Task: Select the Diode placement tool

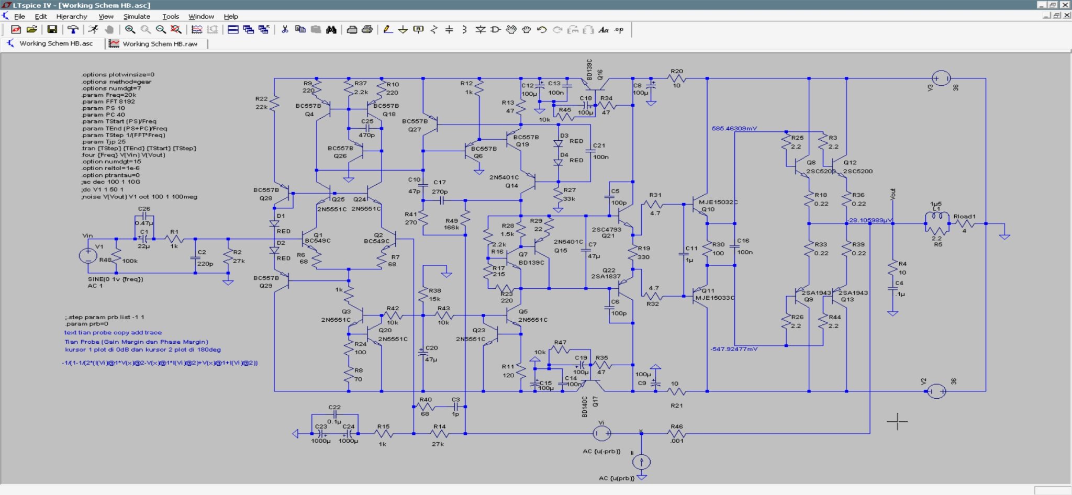Action: pos(480,30)
